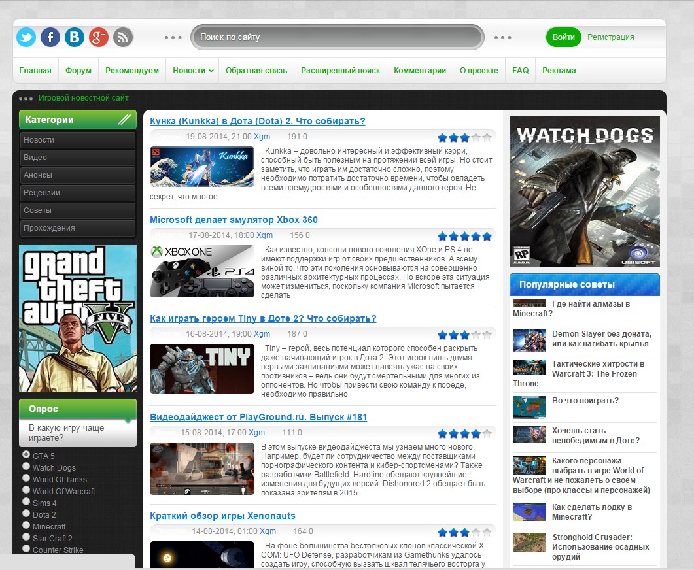Open the Видео category
This screenshot has height=570, width=694.
(x=77, y=158)
